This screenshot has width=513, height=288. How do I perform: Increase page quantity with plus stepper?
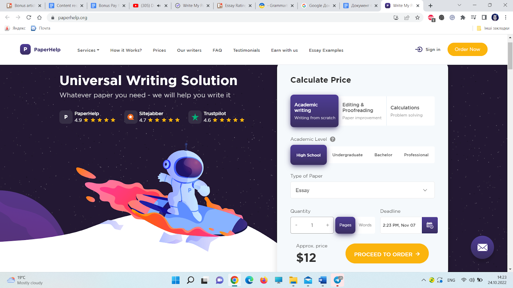[x=327, y=225]
